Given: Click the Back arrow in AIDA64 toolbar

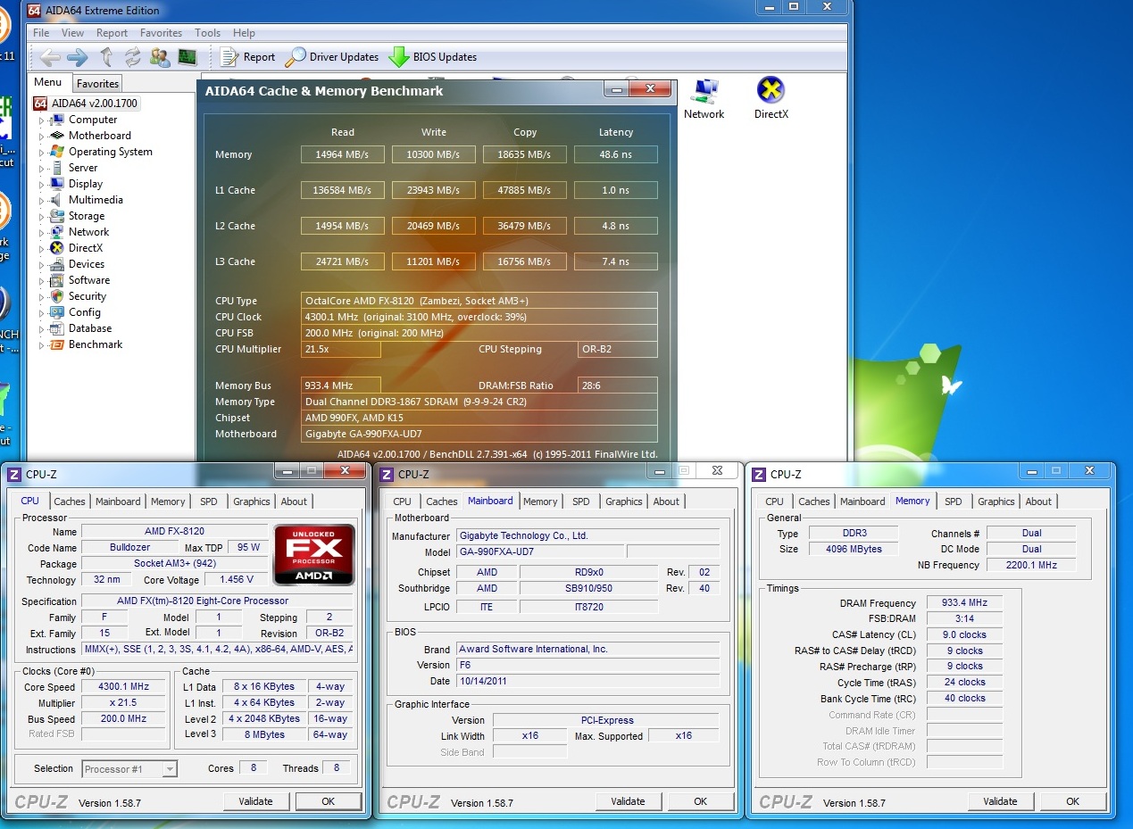Looking at the screenshot, I should (51, 57).
